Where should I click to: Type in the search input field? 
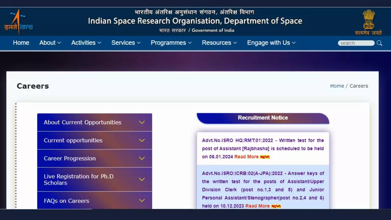point(356,43)
